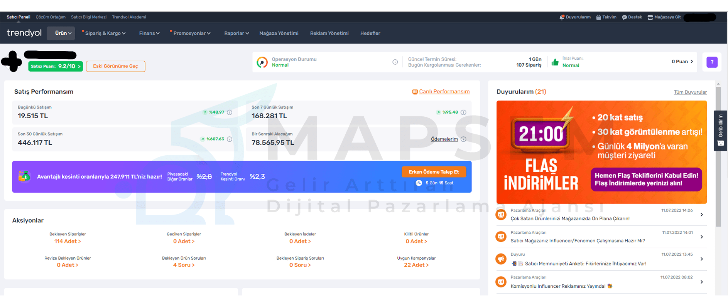Image resolution: width=728 pixels, height=307 pixels.
Task: Open Satıcı Bilgi Merkezi tab
Action: (89, 17)
